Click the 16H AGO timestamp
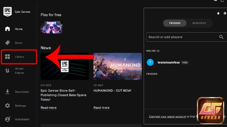 point(46,85)
